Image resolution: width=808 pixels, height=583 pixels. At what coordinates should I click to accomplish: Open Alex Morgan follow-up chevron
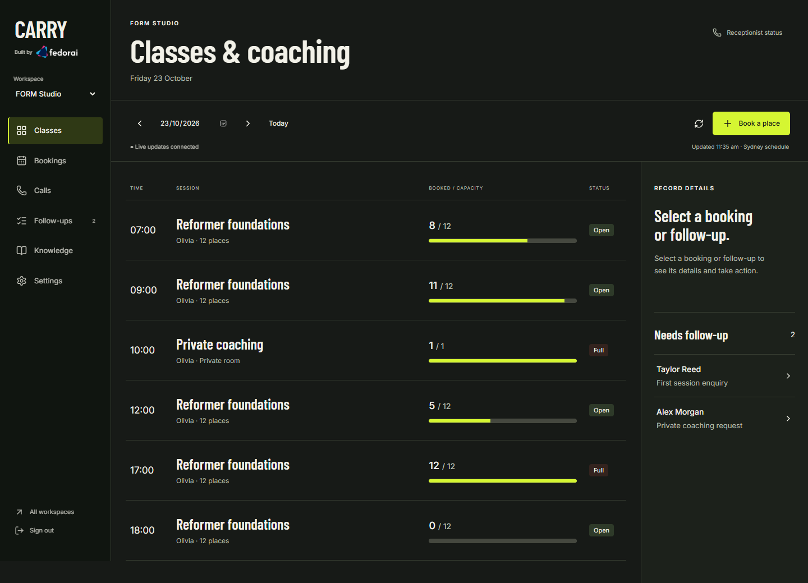point(788,419)
